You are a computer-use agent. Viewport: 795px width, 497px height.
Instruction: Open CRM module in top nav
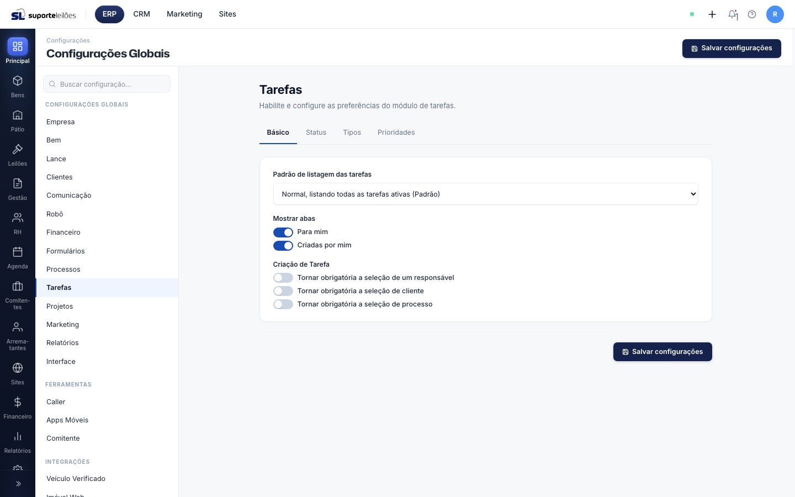142,14
